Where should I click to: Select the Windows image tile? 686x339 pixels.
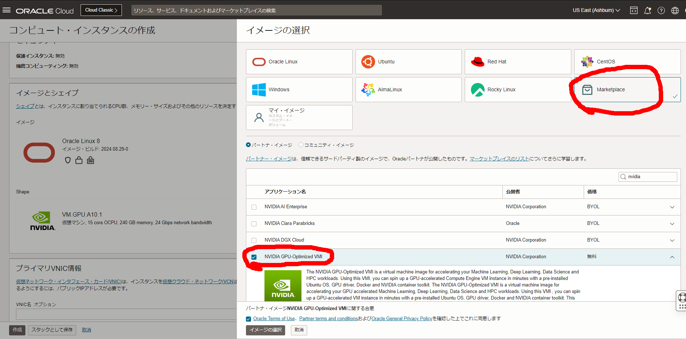click(x=299, y=89)
